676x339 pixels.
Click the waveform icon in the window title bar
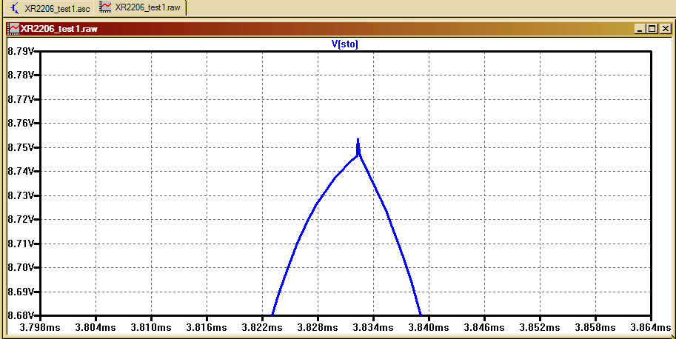tap(14, 29)
